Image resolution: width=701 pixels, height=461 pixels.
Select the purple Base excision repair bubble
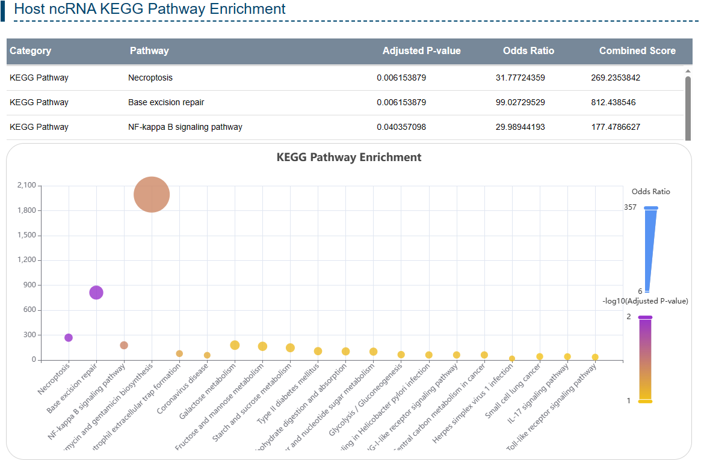coord(96,293)
